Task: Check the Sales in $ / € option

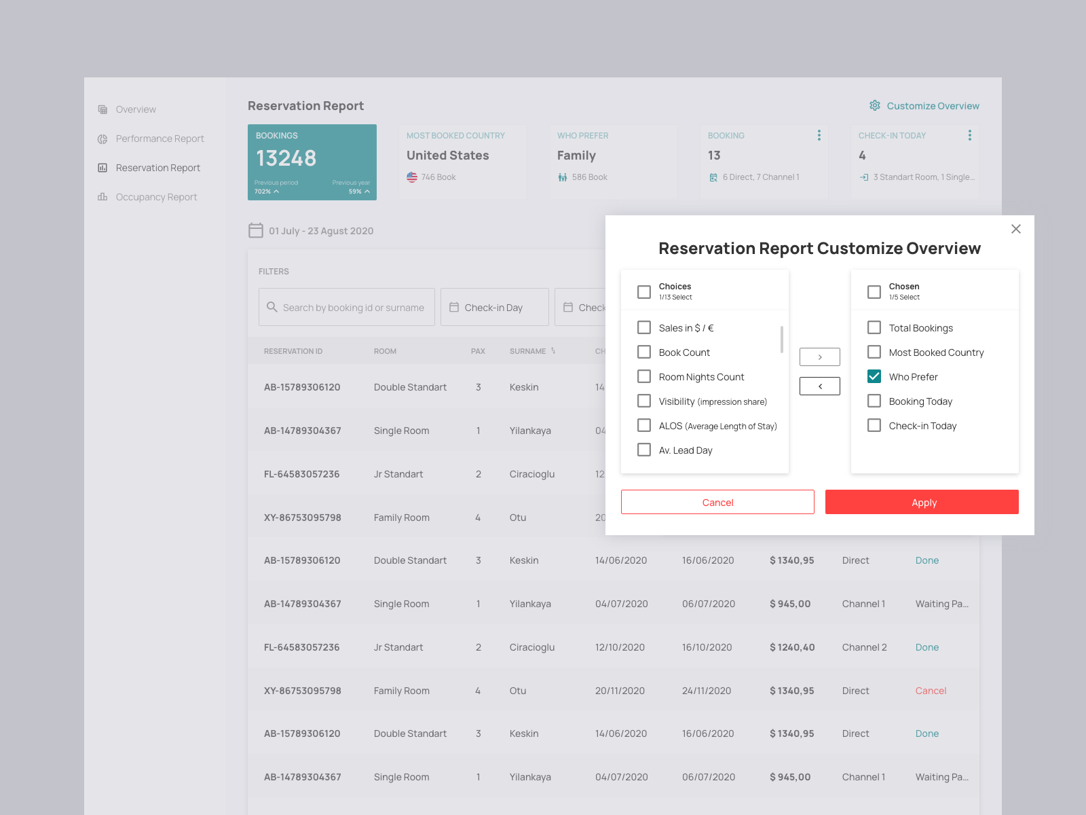Action: (x=644, y=327)
